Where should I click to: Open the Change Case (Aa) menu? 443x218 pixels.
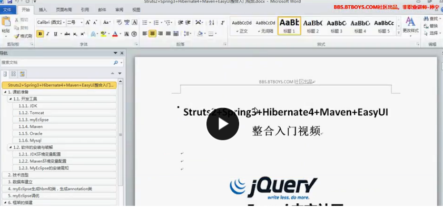tap(106, 22)
